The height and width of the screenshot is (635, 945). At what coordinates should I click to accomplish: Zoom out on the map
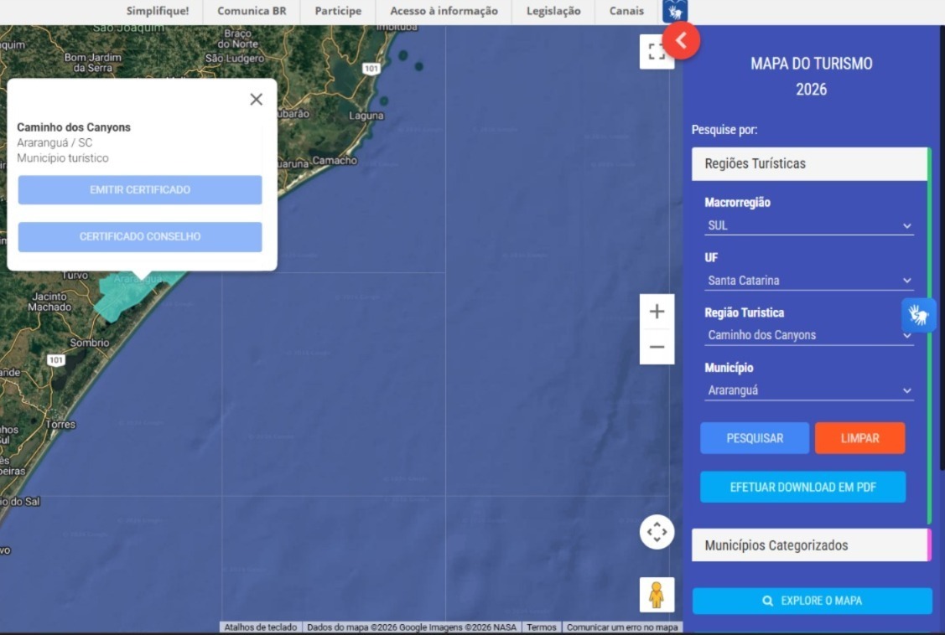[657, 346]
